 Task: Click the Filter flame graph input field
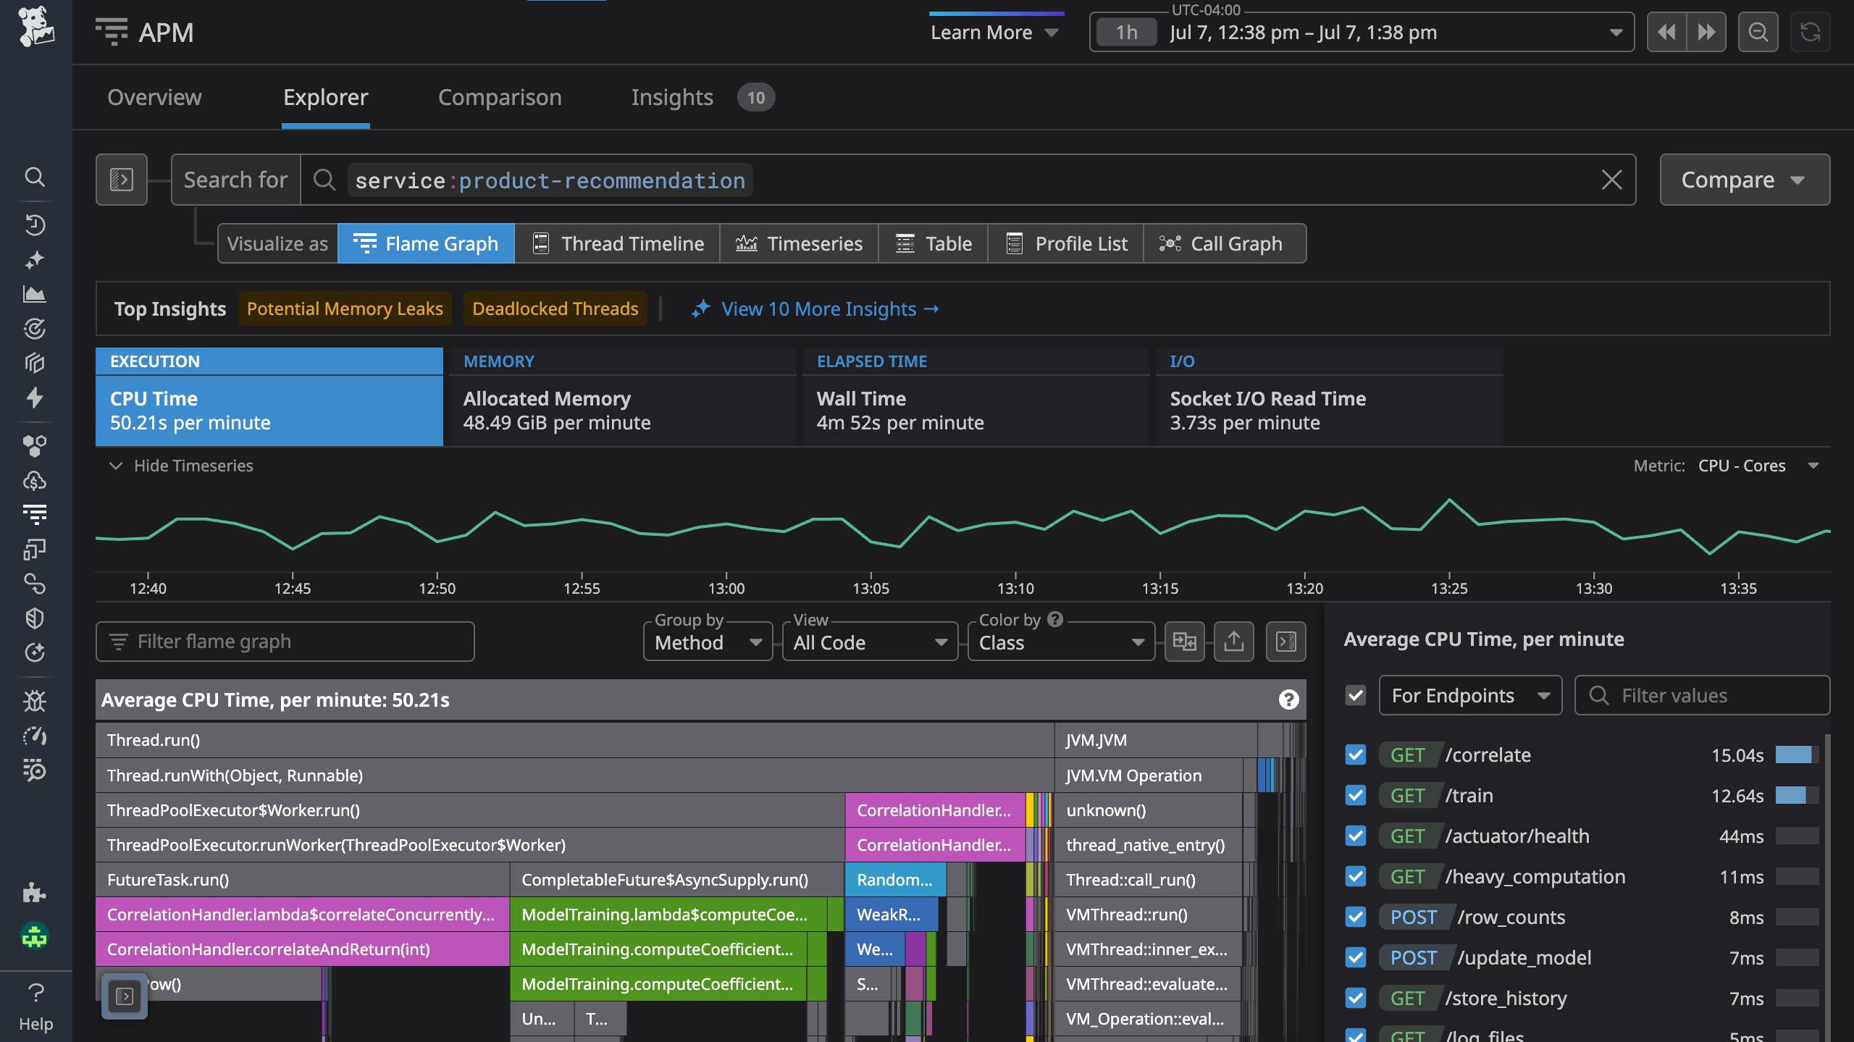point(285,642)
